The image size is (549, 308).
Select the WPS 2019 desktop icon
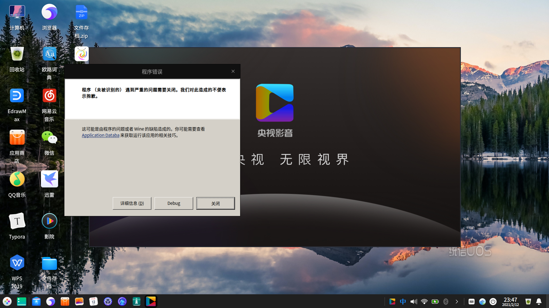(x=17, y=272)
